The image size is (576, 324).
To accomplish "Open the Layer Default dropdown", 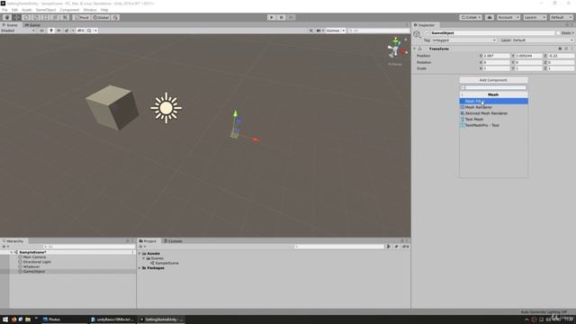I will click(543, 40).
